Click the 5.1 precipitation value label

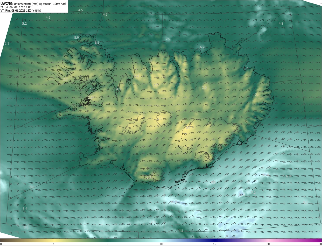(7, 43)
